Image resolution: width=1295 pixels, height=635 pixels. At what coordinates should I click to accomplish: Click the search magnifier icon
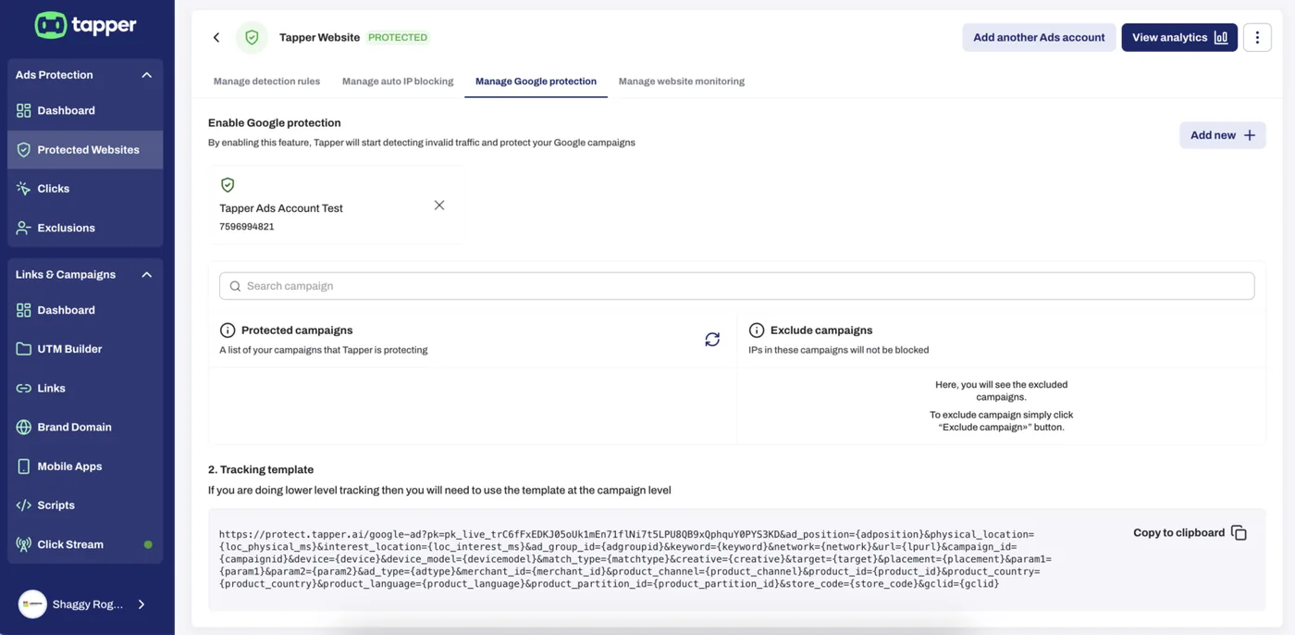(x=235, y=287)
